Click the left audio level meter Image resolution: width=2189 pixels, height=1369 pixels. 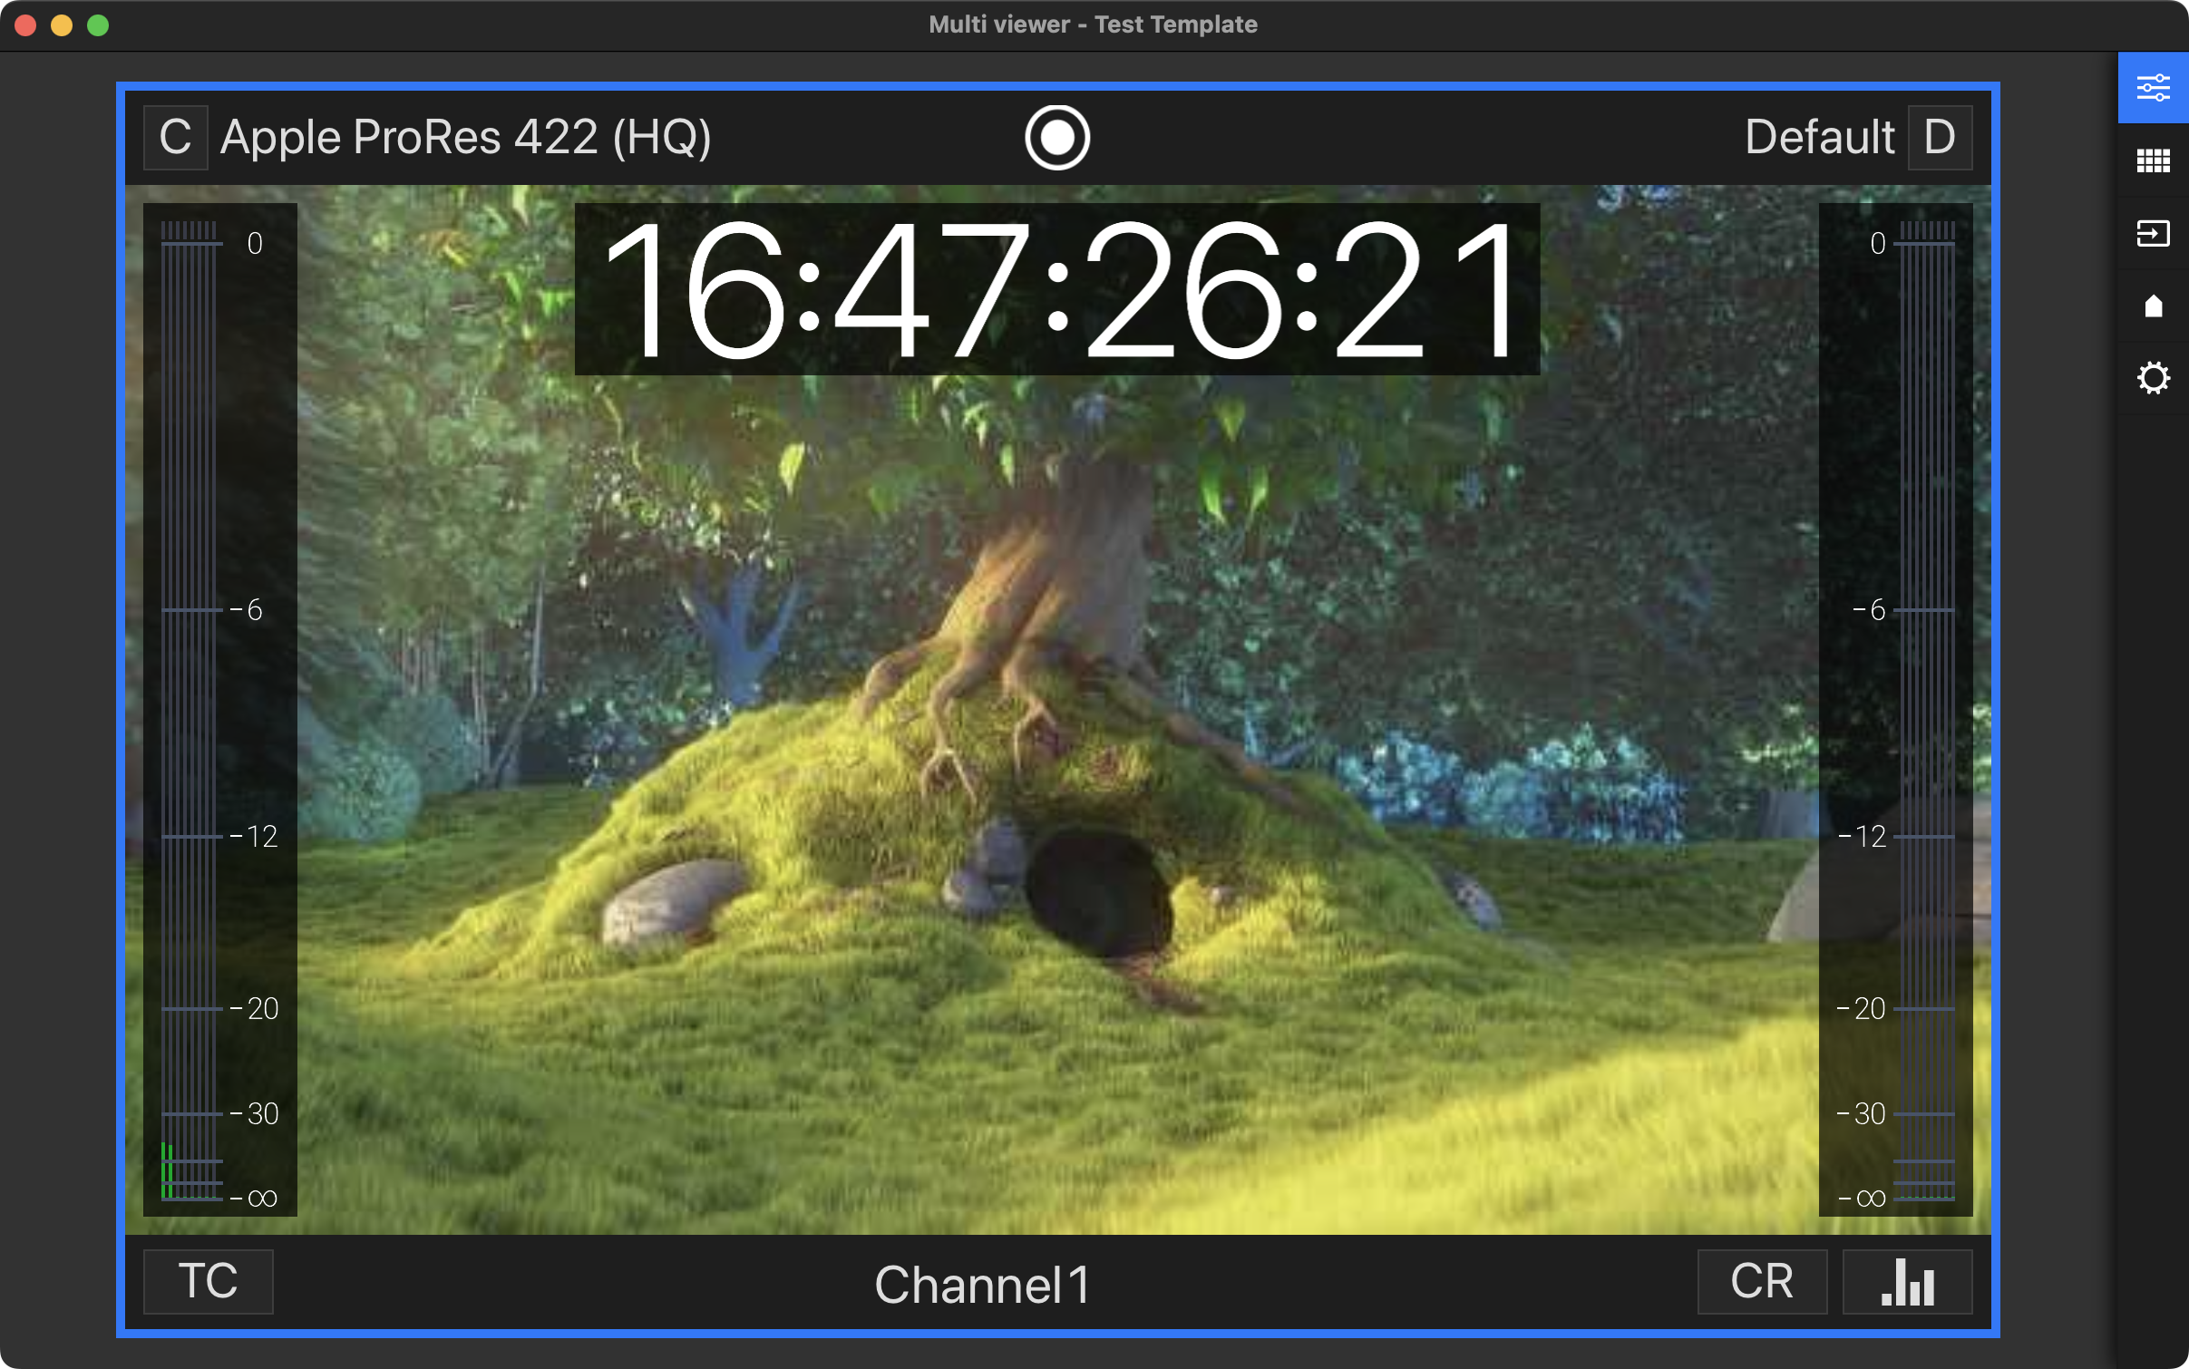pos(220,709)
